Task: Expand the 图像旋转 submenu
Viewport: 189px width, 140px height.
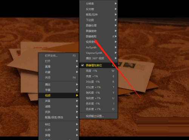Action: [x=99, y=31]
